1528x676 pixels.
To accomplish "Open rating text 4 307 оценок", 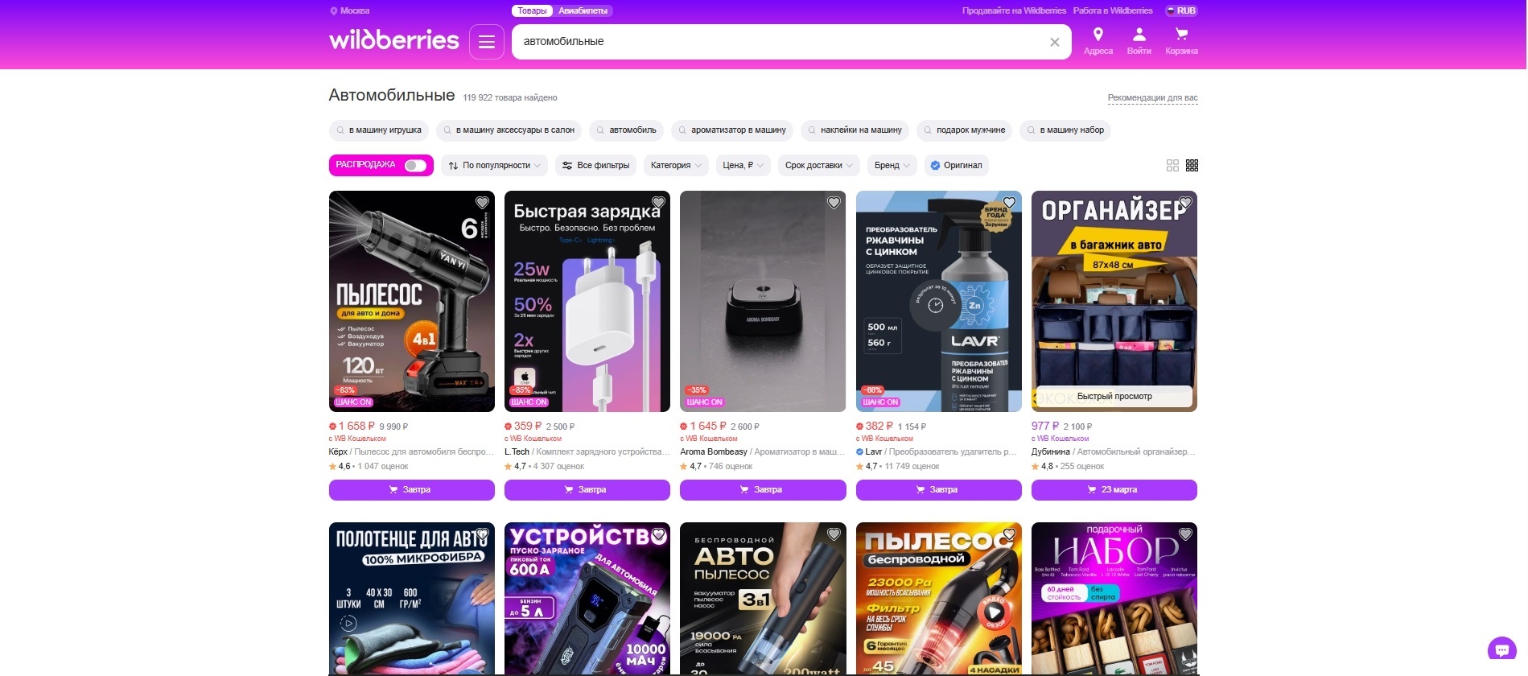I will tap(558, 466).
